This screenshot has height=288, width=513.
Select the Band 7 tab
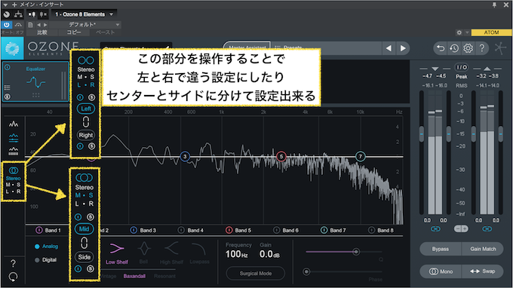point(333,230)
